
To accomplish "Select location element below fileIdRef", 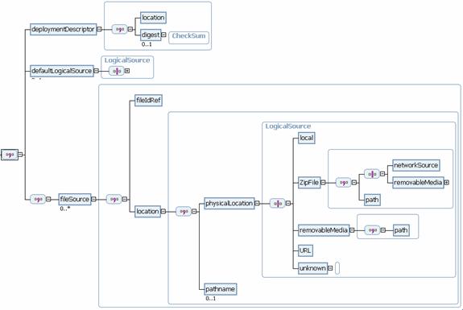I will tap(147, 212).
